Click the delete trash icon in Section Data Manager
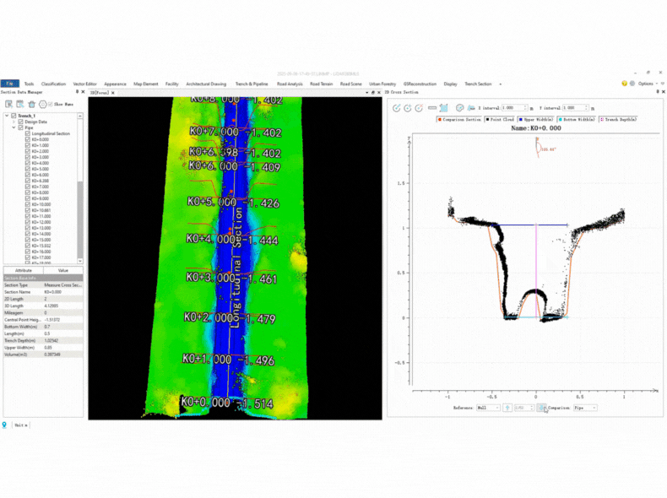 tap(31, 104)
